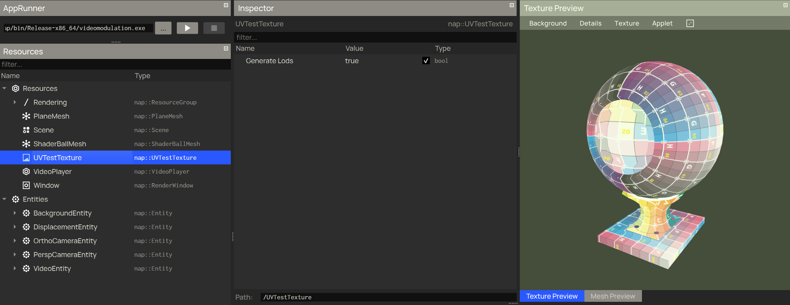Collapse the Entities tree section
This screenshot has width=790, height=305.
[4, 199]
